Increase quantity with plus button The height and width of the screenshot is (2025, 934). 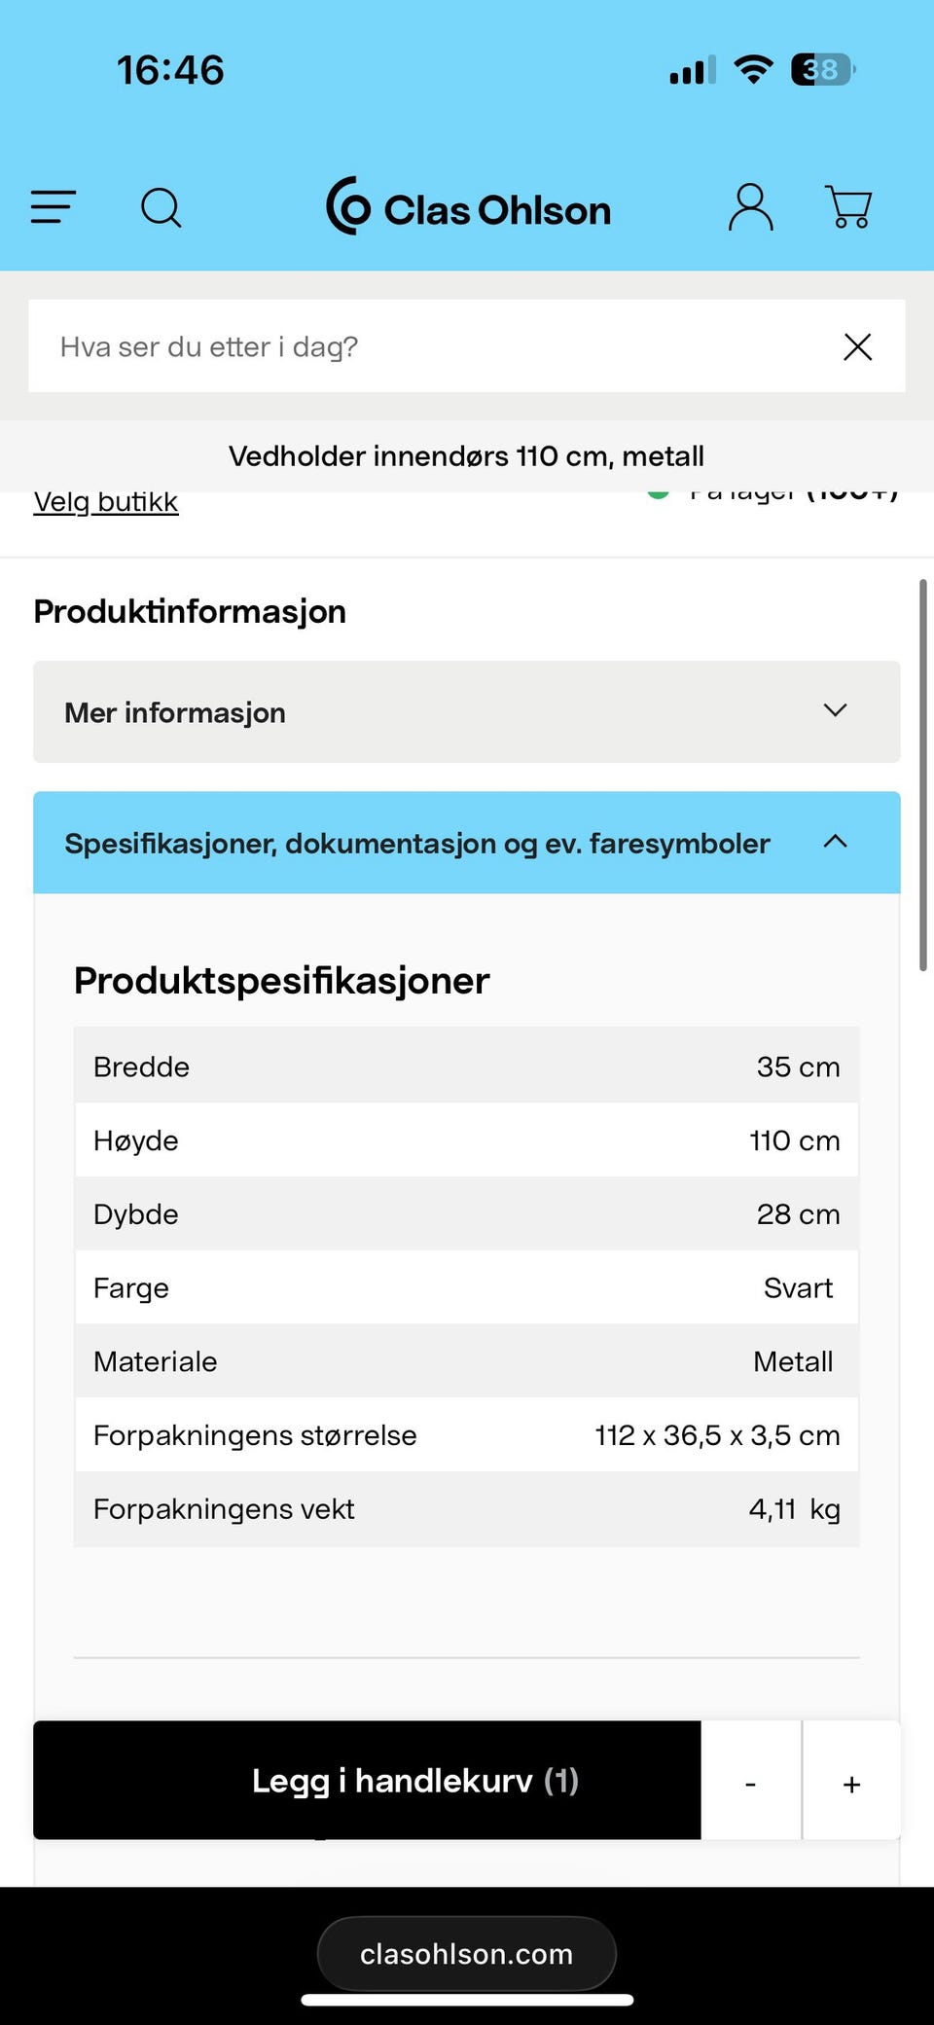[x=851, y=1783]
